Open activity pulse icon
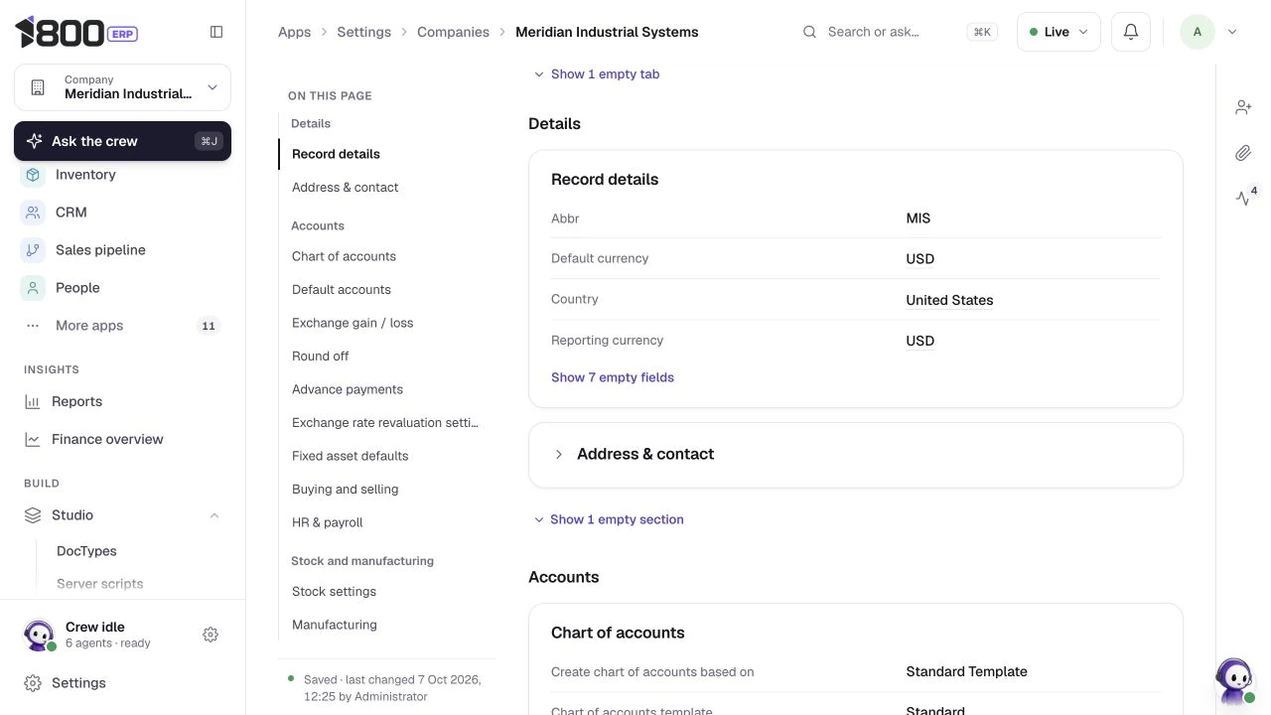1271x715 pixels. (x=1243, y=199)
